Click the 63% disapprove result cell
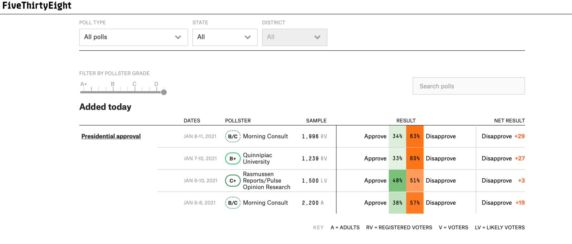 [x=415, y=136]
